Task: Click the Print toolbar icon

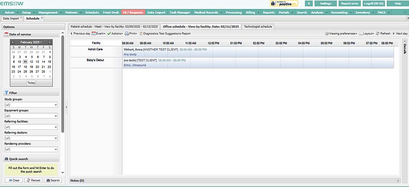Action: point(130,34)
